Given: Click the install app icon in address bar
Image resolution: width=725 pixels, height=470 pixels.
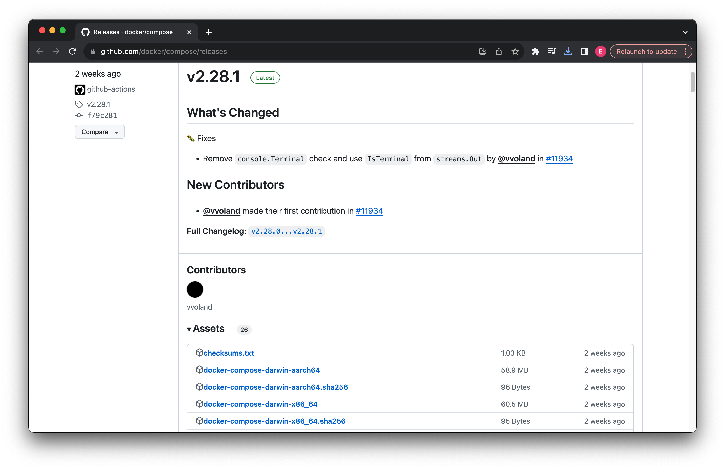Looking at the screenshot, I should (x=482, y=51).
